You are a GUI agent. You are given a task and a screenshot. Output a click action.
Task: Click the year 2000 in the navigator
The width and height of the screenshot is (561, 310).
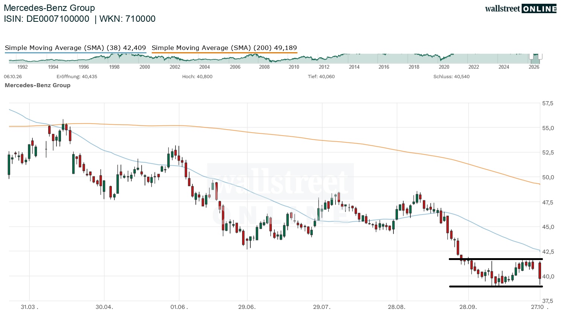[145, 67]
